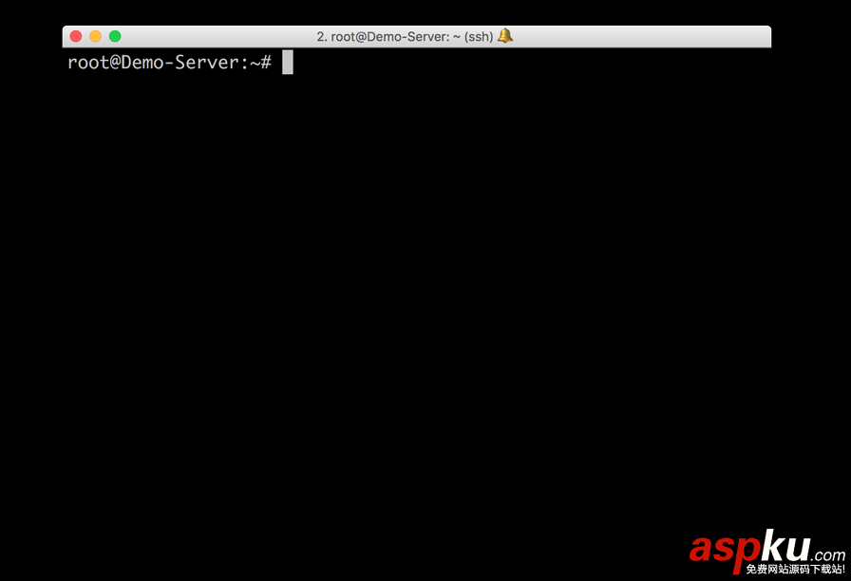851x581 pixels.
Task: Click the window title "2. root@Demo-Server: ~ (ssh)"
Action: click(405, 36)
